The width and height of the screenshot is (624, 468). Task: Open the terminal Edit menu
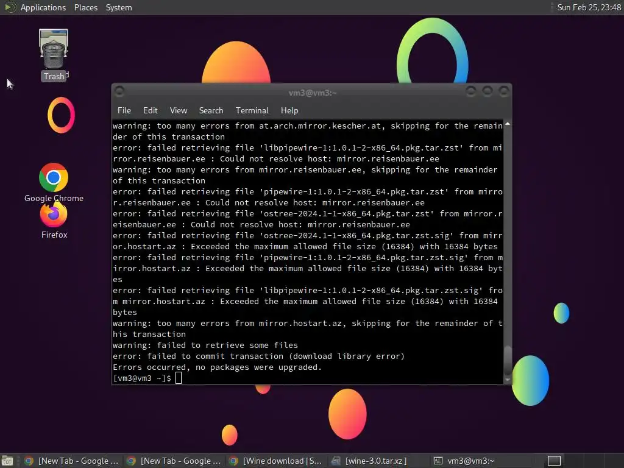click(x=150, y=111)
